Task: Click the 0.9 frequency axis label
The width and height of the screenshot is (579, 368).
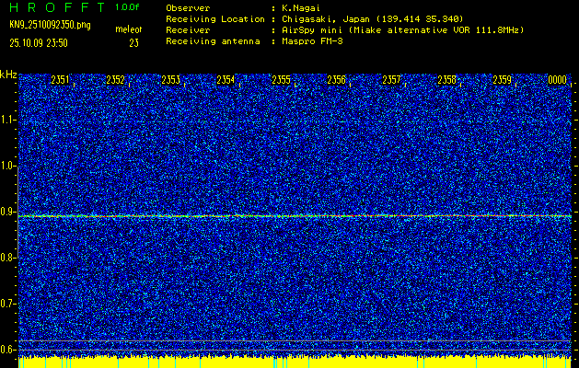Action: tap(8, 212)
